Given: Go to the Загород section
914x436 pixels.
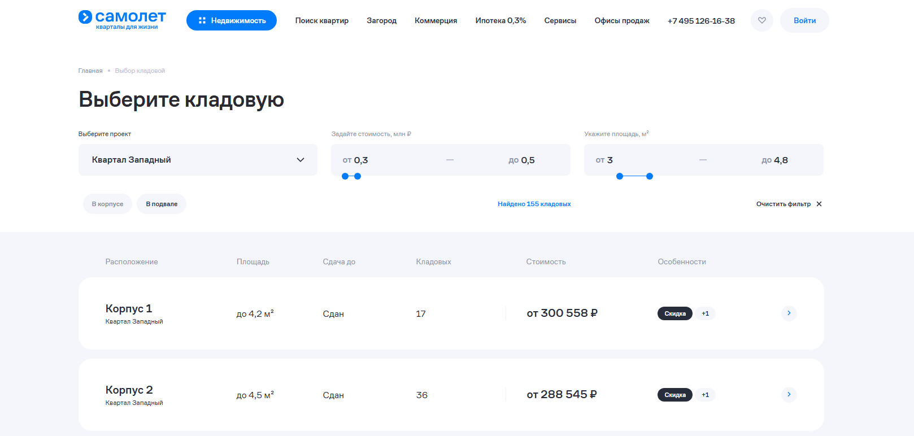Looking at the screenshot, I should pyautogui.click(x=382, y=20).
